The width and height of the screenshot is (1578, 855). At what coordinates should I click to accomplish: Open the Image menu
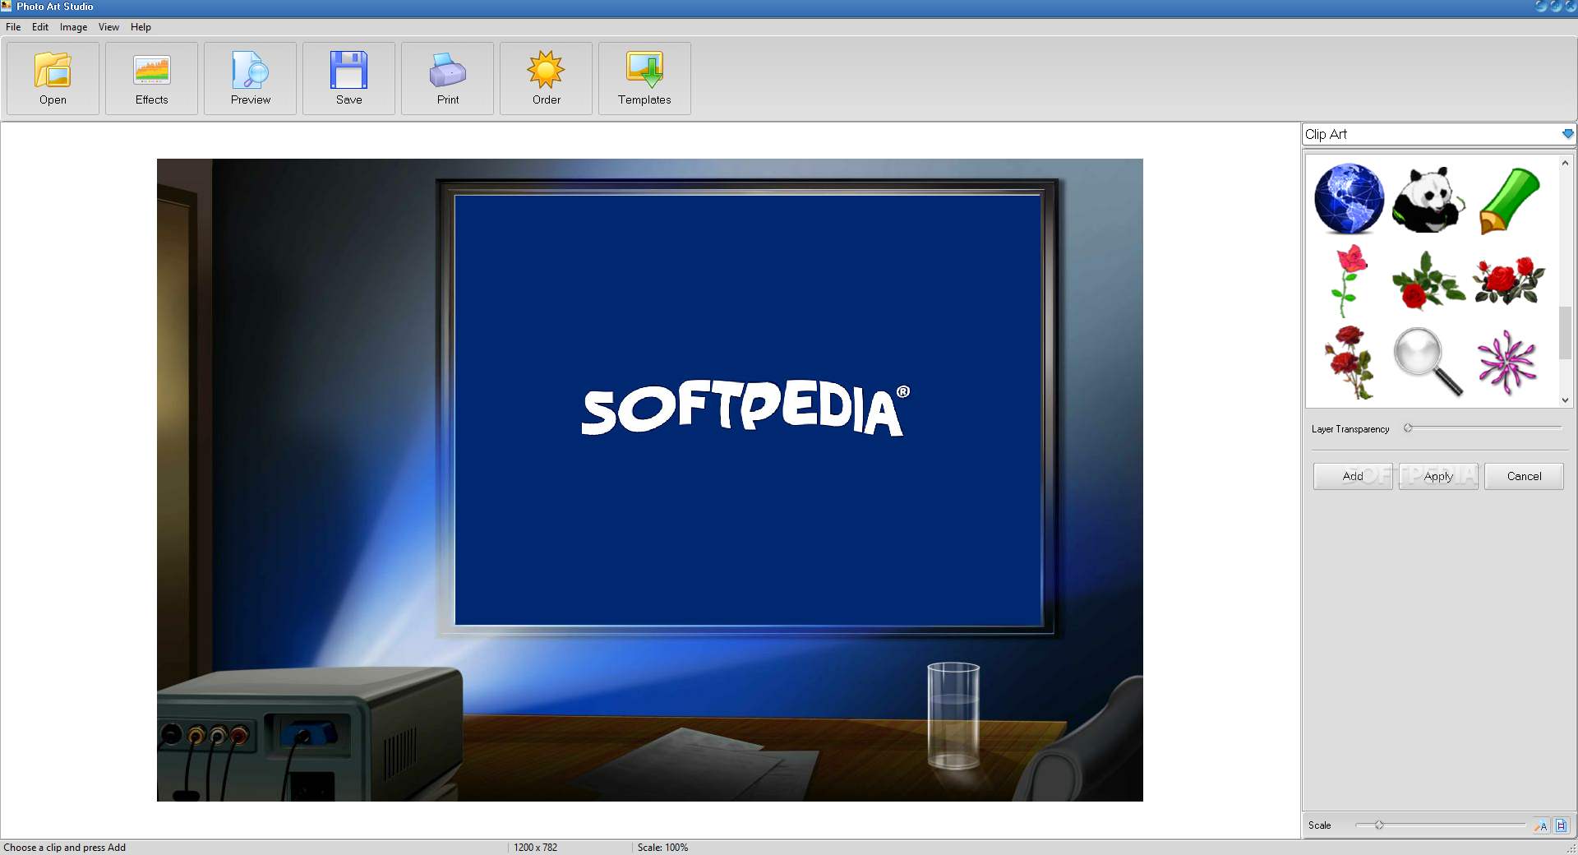click(73, 27)
